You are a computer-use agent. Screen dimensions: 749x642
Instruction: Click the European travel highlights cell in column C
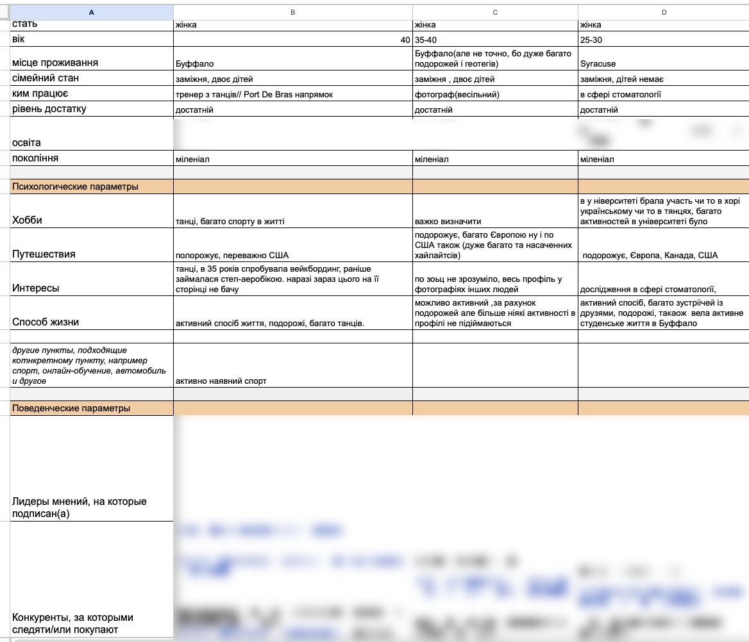pos(495,245)
